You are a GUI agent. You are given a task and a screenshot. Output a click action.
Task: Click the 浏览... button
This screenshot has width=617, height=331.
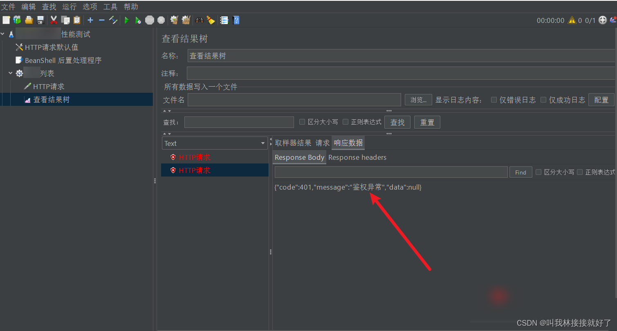418,100
